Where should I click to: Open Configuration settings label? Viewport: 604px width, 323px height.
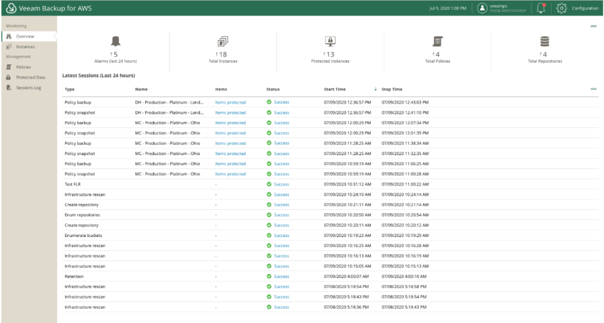(x=585, y=8)
